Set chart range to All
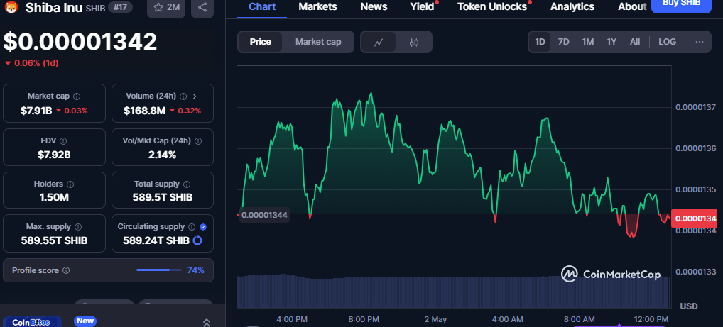This screenshot has height=327, width=723. click(x=635, y=42)
